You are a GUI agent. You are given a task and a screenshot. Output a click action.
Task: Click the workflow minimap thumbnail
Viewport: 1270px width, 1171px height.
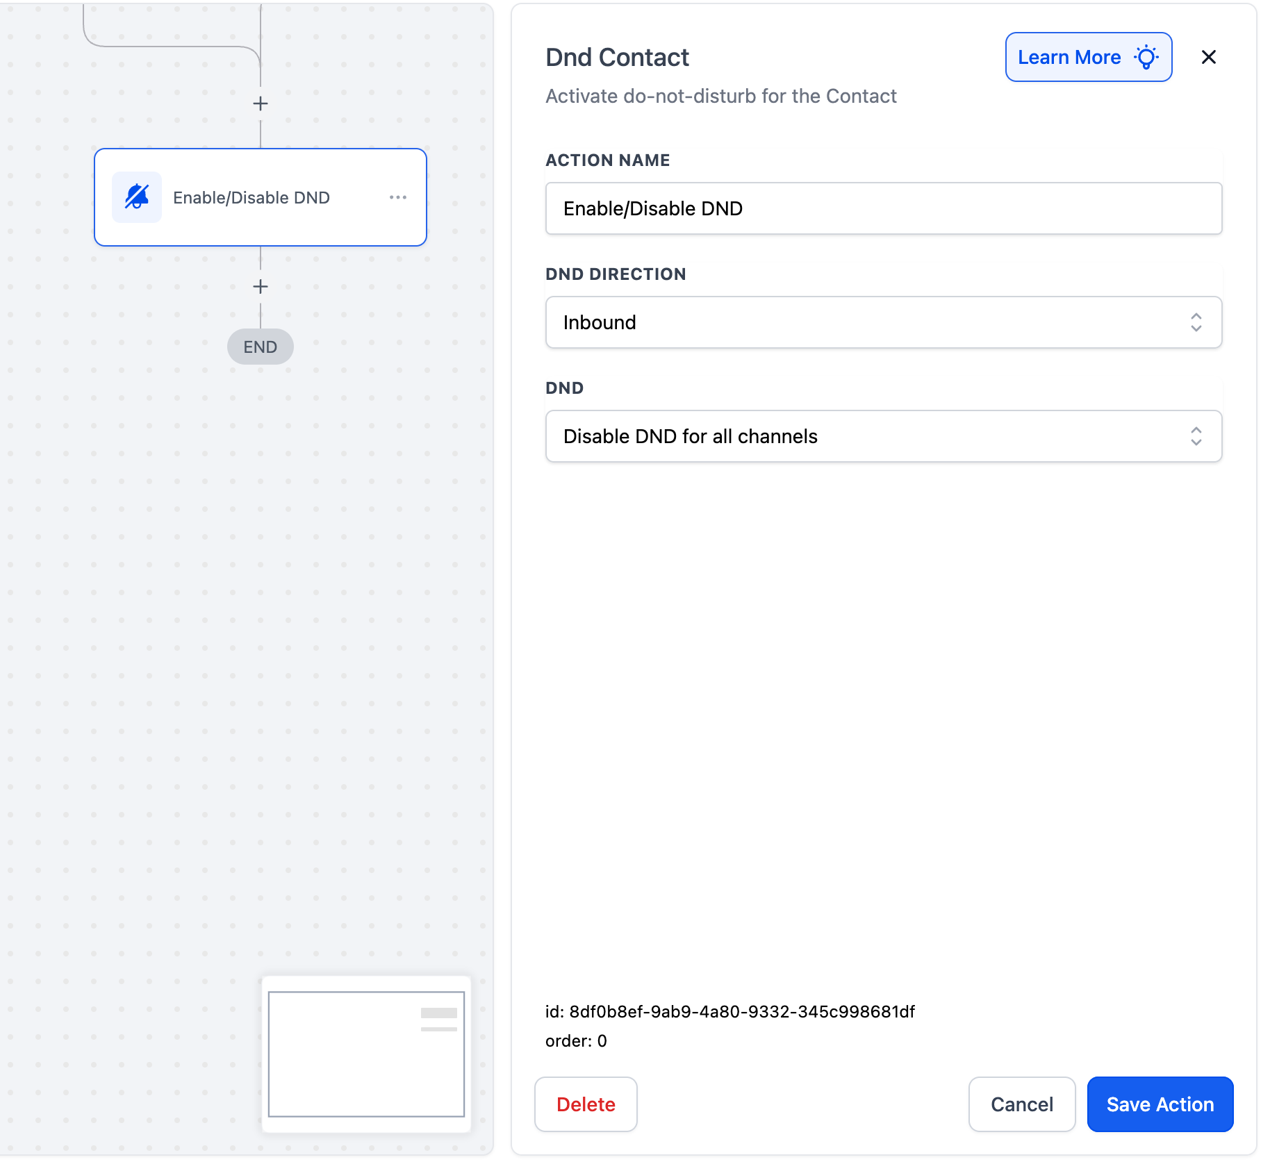[366, 1054]
